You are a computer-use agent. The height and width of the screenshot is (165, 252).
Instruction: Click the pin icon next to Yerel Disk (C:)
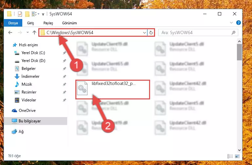[64, 53]
